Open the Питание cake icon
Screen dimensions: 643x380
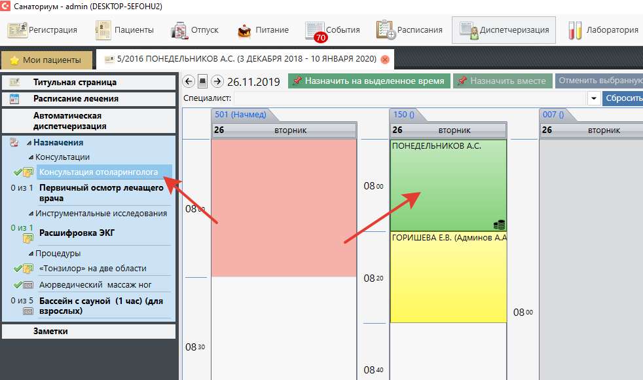coord(263,29)
